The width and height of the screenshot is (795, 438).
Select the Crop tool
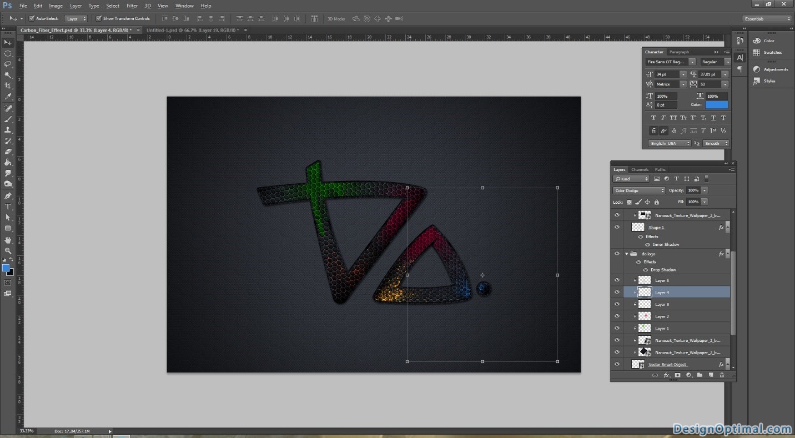click(8, 85)
